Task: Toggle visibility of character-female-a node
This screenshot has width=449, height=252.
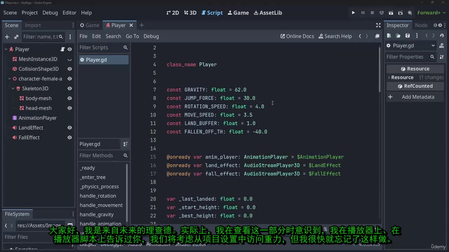Action: [69, 79]
